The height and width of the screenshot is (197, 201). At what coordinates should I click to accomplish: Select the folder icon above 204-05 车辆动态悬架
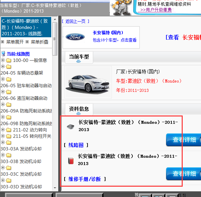(9, 67)
